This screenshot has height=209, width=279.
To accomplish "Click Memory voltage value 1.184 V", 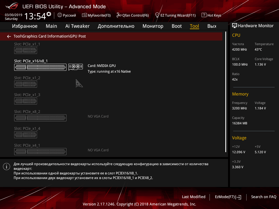I will tap(260, 108).
